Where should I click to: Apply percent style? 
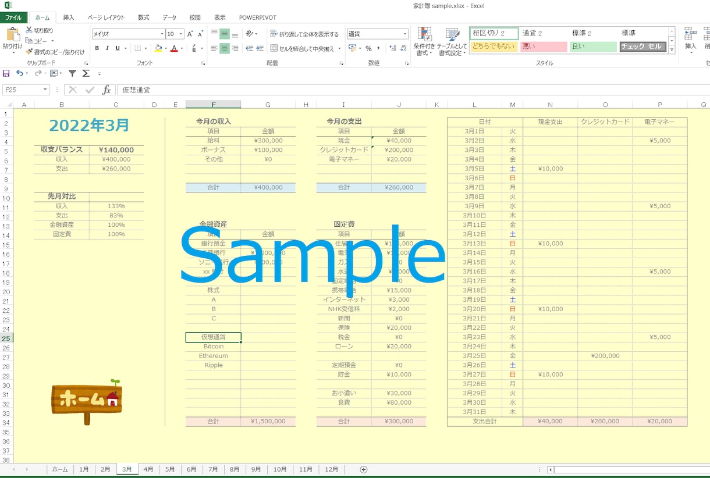click(x=368, y=48)
